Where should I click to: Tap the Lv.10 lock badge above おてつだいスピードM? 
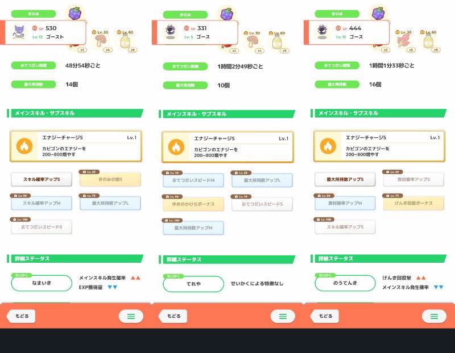pos(172,173)
